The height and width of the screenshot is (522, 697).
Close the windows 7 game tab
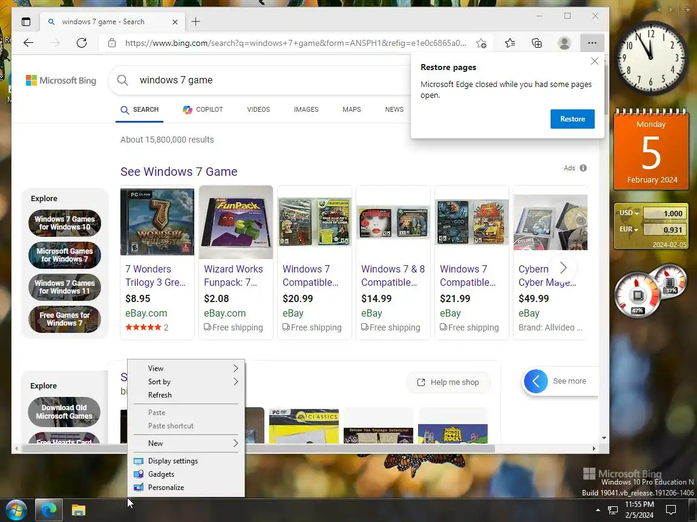[175, 22]
